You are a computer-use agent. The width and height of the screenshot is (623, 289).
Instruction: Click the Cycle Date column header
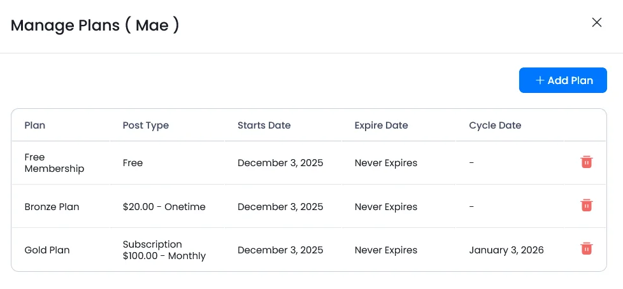click(495, 125)
